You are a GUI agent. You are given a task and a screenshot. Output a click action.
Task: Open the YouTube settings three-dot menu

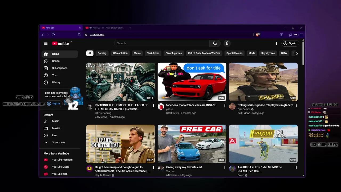[277, 43]
